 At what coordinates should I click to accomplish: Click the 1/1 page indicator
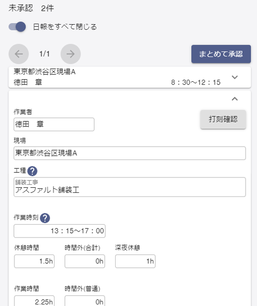tap(44, 54)
